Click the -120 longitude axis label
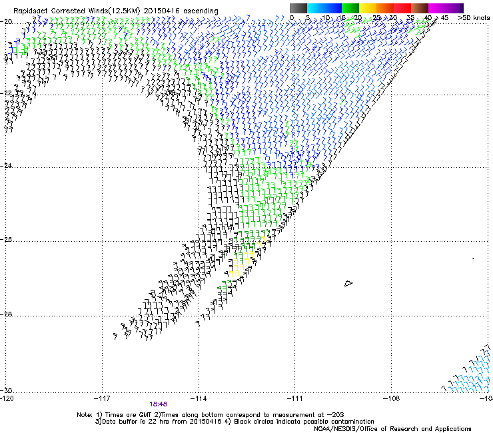Screen dimensions: 493x433 [x=7, y=399]
